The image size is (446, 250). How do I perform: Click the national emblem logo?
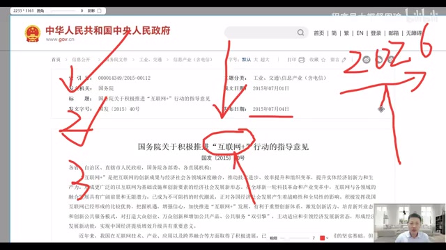tap(33, 33)
